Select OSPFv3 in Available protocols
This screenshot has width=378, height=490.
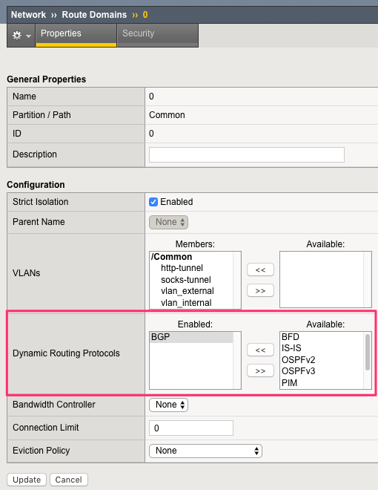tap(299, 371)
